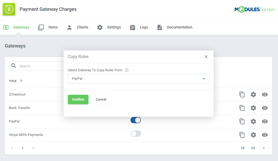Image resolution: width=278 pixels, height=161 pixels.
Task: Open PayPal gear configuration
Action: [253, 121]
